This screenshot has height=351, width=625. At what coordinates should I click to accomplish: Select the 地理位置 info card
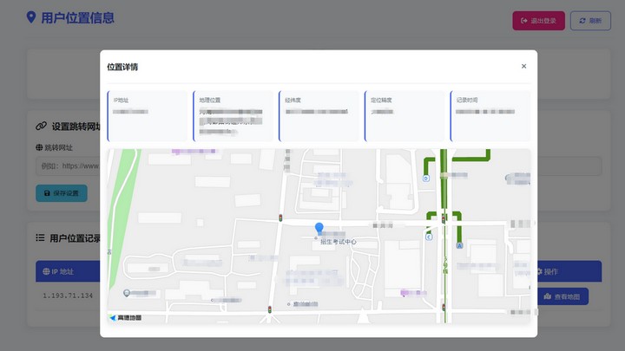pyautogui.click(x=232, y=115)
